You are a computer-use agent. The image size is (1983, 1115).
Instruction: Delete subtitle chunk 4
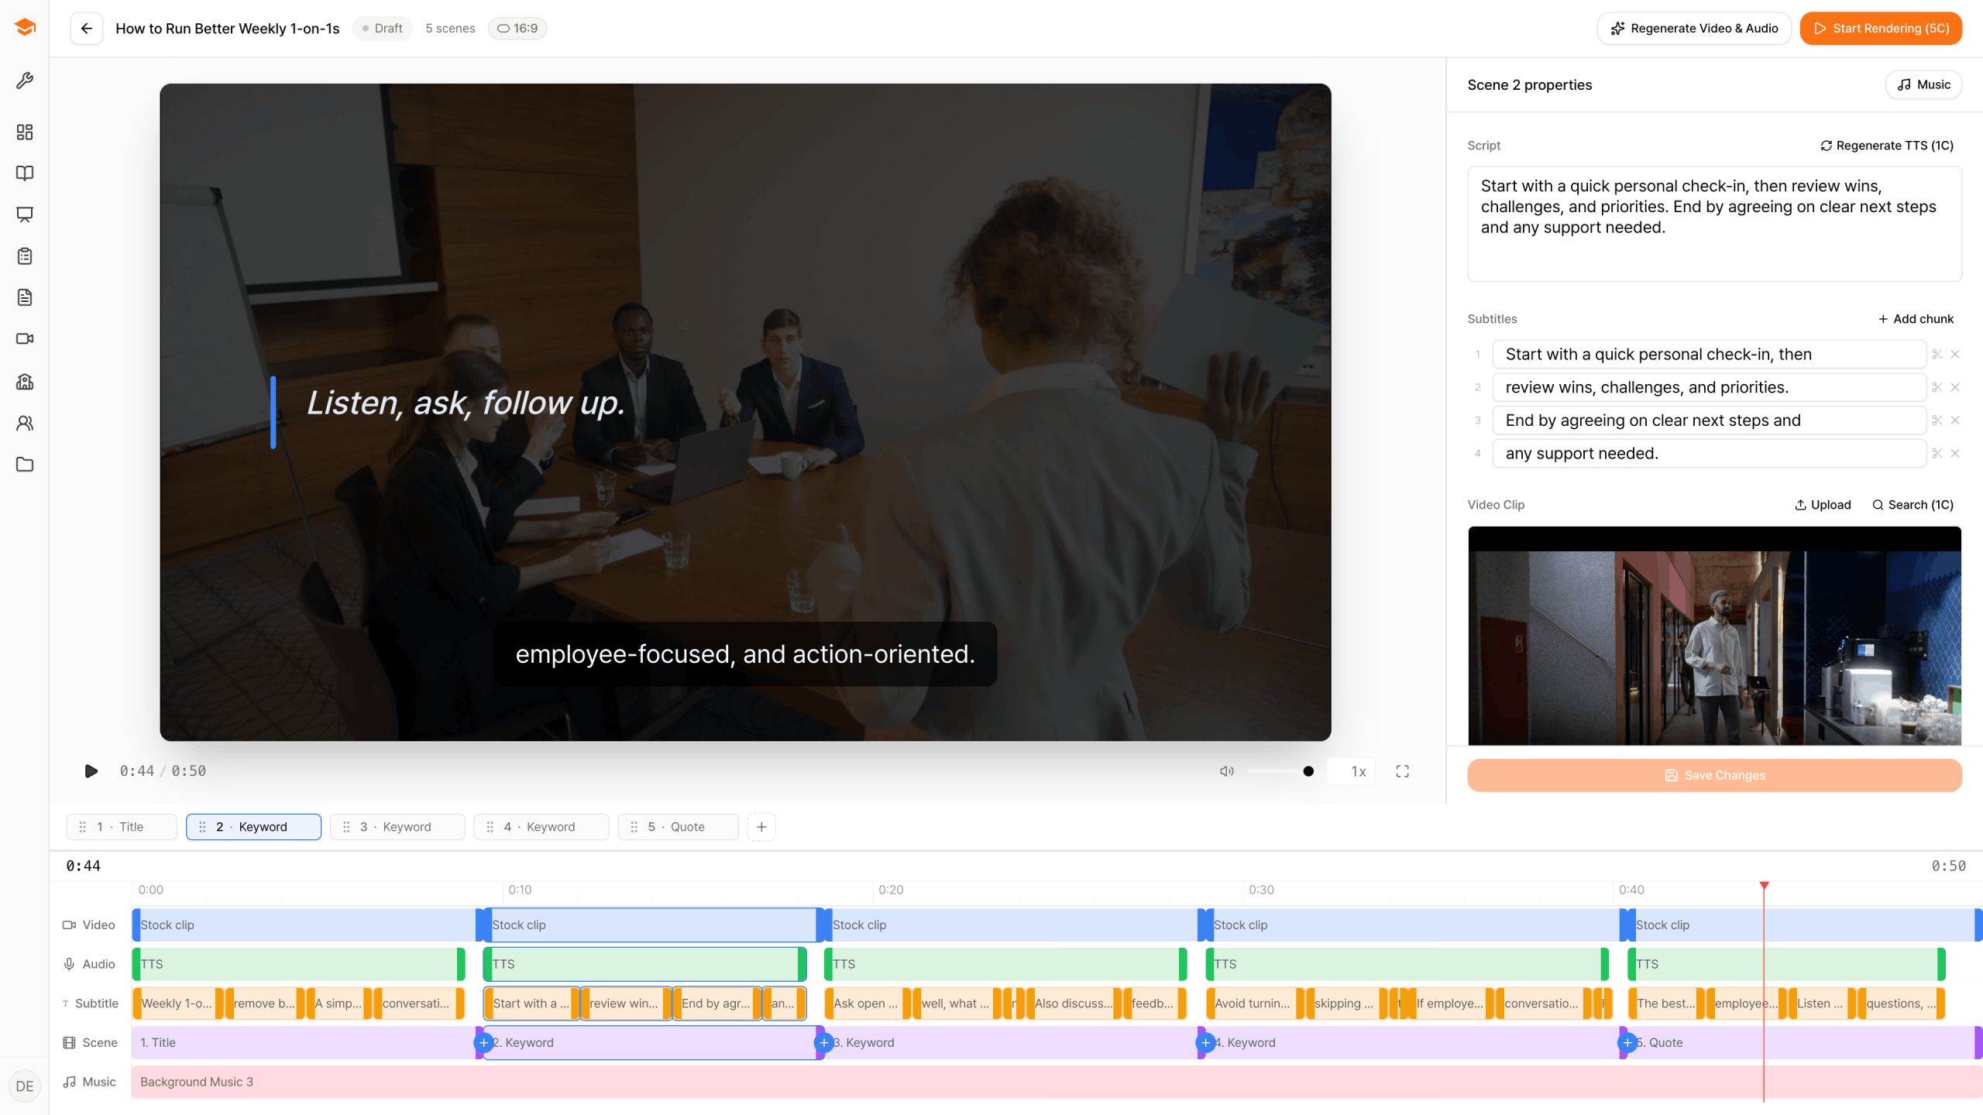coord(1955,454)
